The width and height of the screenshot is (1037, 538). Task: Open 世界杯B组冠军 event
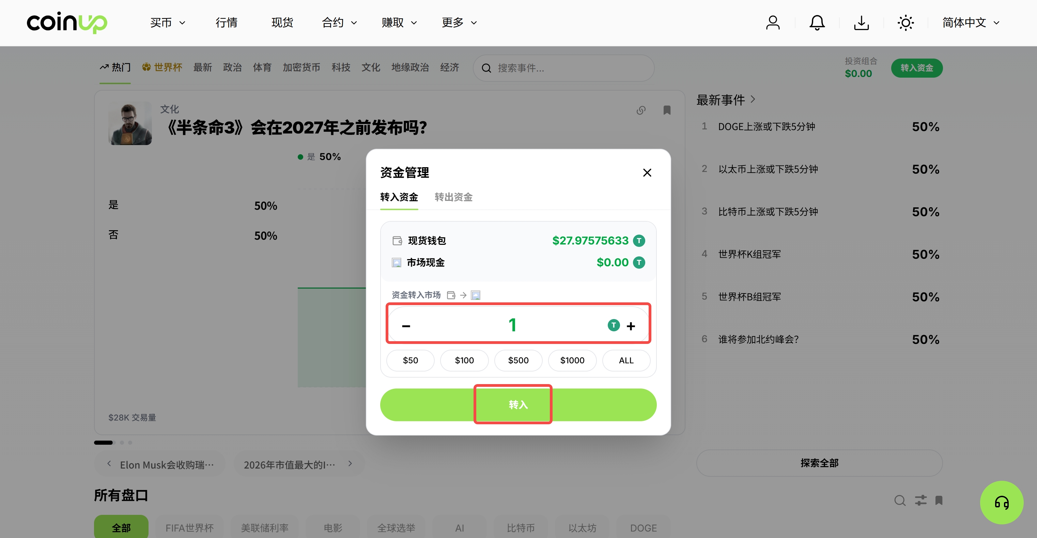(820, 297)
